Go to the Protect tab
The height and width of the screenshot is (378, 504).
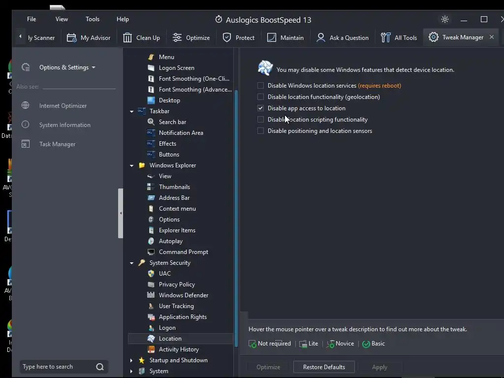click(239, 37)
